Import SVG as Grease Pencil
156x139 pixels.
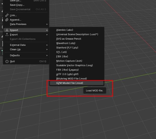click(x=77, y=39)
